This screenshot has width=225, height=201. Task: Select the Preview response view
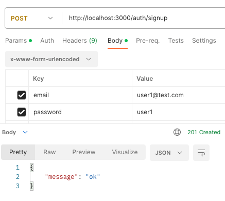[84, 152]
